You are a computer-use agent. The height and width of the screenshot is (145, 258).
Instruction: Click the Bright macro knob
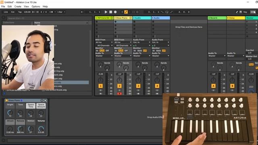pyautogui.click(x=10, y=113)
